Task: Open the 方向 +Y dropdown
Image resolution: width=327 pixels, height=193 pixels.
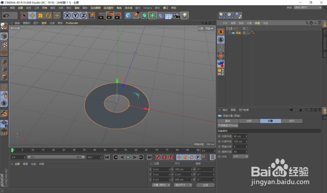Action: click(x=241, y=157)
